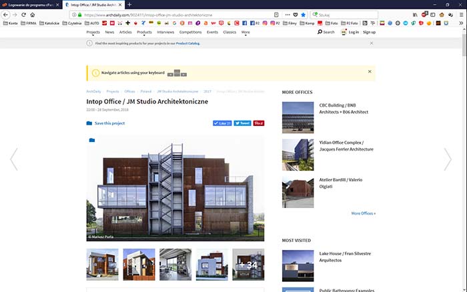Click Sign up link
The width and height of the screenshot is (467, 292).
[x=369, y=32]
